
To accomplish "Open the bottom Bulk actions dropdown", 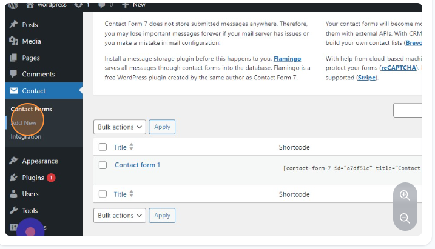I will coord(120,216).
